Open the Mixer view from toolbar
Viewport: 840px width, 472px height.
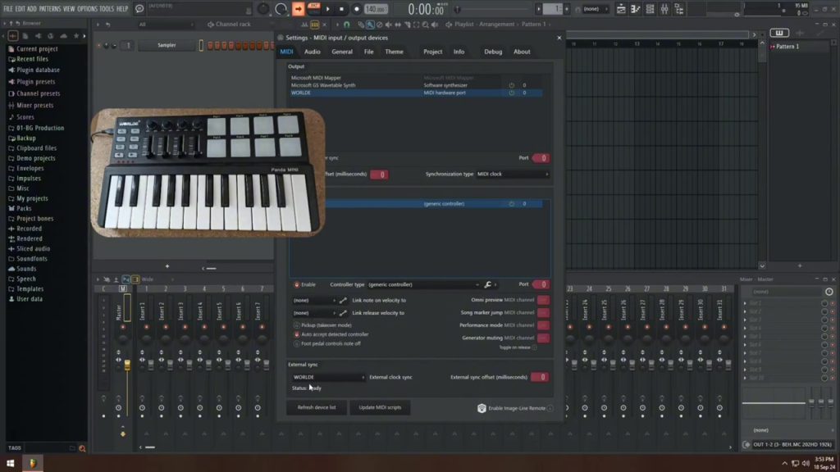point(664,9)
